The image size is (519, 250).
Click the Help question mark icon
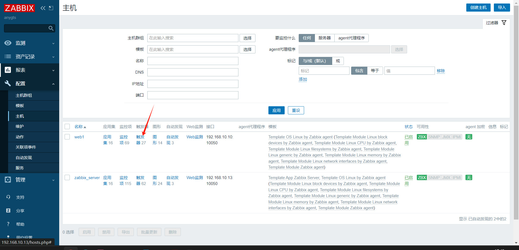[x=8, y=224]
